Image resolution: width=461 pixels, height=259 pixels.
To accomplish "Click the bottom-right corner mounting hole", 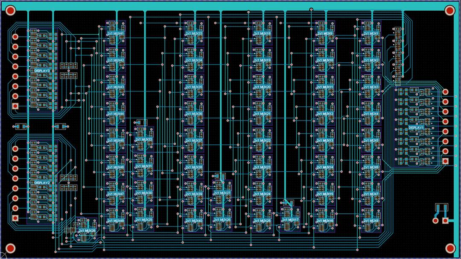I will 450,248.
